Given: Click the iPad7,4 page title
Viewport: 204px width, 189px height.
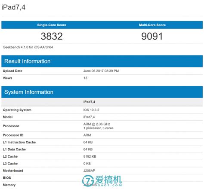Looking at the screenshot, I should tap(13, 7).
